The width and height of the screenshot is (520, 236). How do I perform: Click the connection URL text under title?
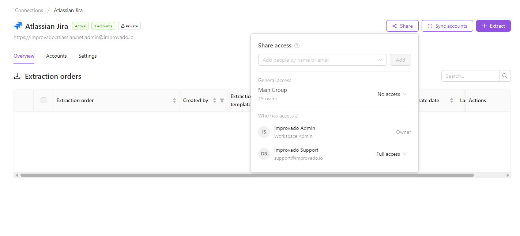tap(74, 37)
